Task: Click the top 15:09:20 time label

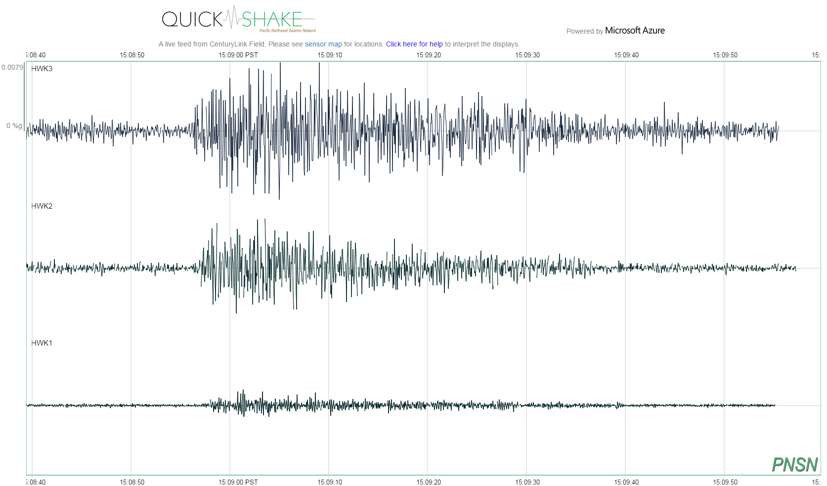Action: click(429, 55)
